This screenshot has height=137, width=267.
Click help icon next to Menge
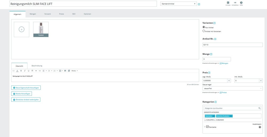coord(211,54)
